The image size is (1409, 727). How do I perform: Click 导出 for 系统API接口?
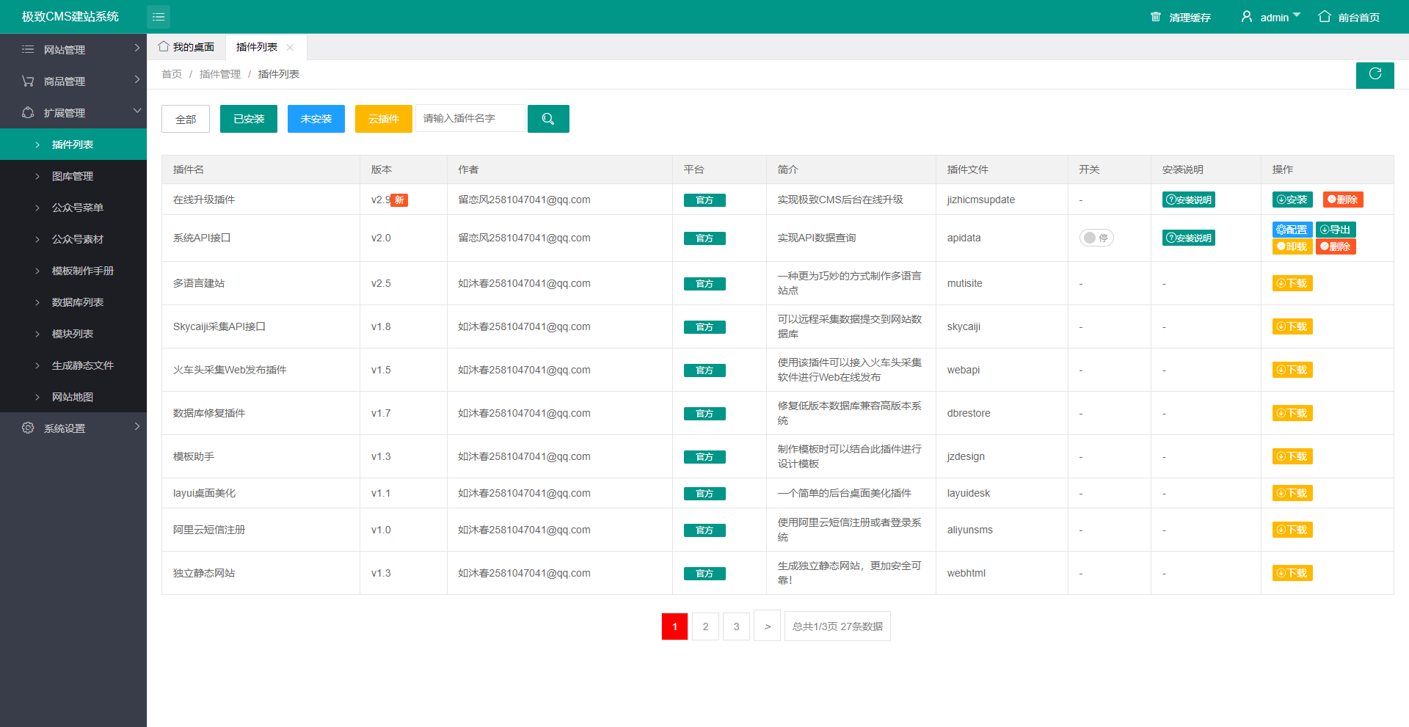[x=1336, y=230]
